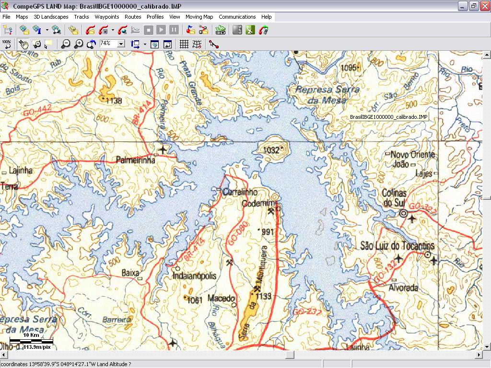This screenshot has width=491, height=368.
Task: Click the map with blue marker icon
Action: tap(37, 30)
